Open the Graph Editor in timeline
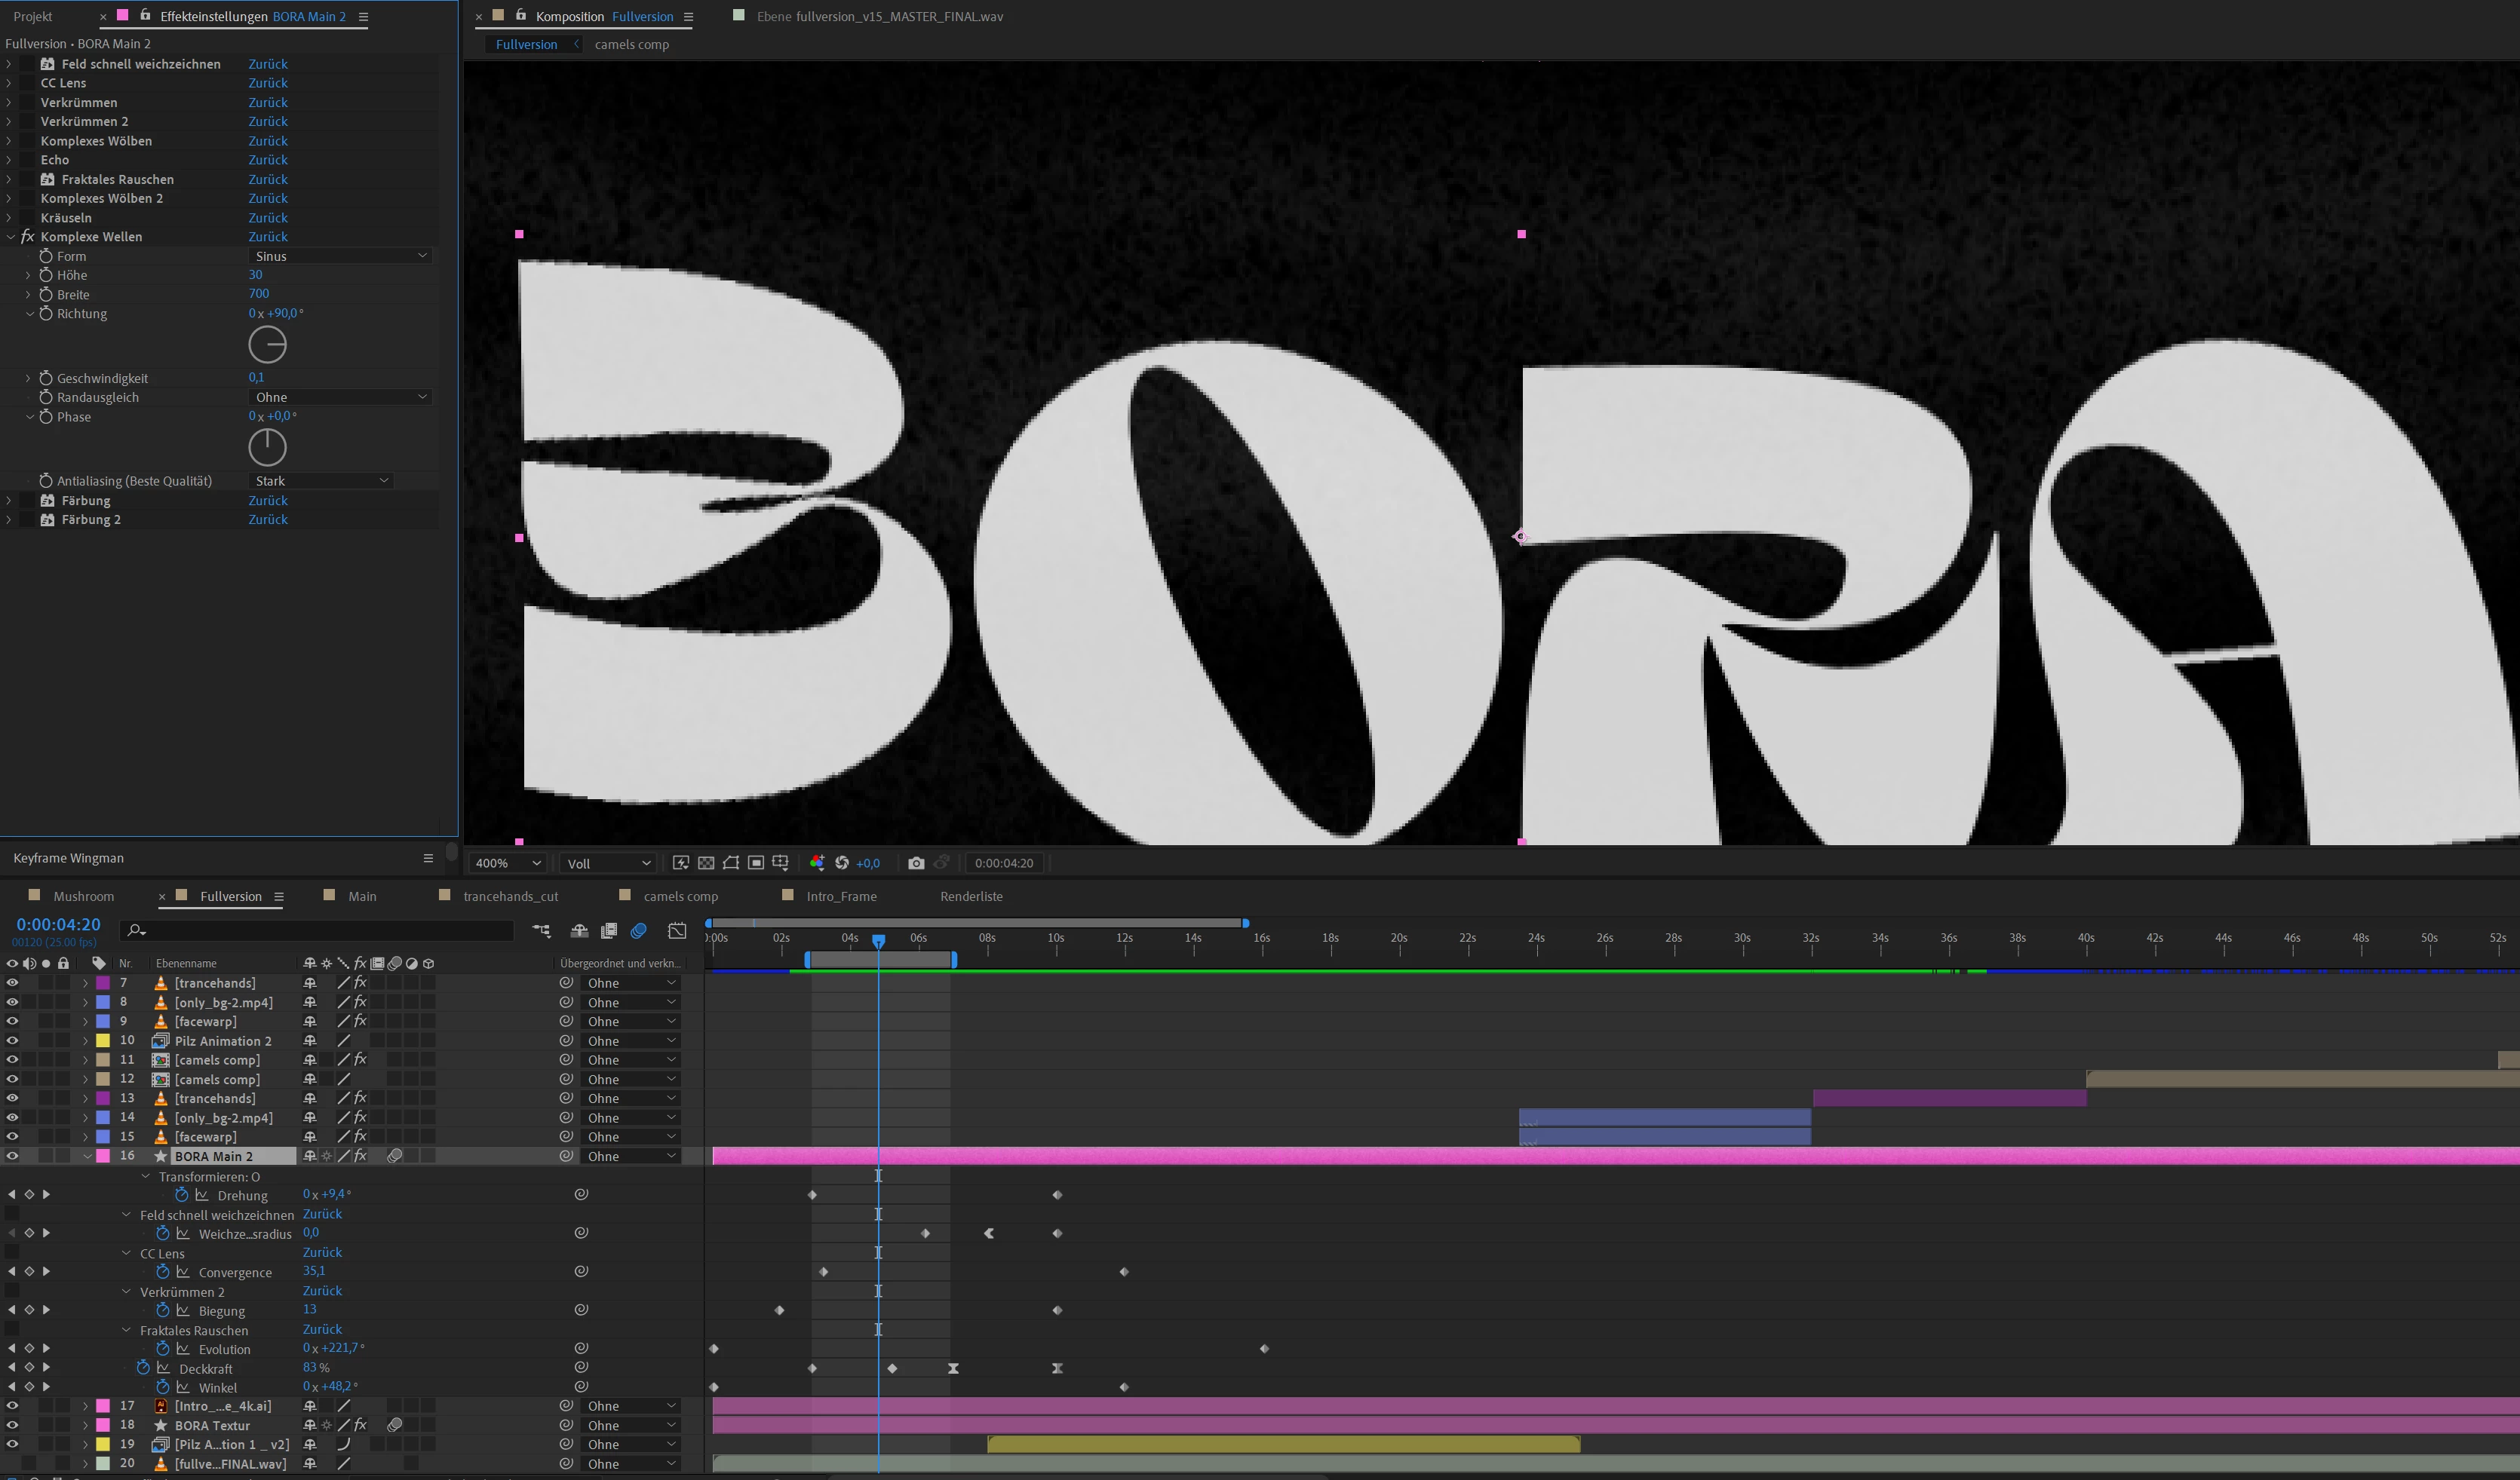Viewport: 2520px width, 1480px height. pyautogui.click(x=677, y=930)
